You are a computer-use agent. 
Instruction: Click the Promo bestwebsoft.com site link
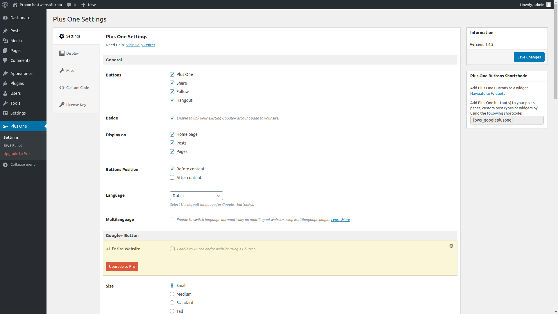41,5
